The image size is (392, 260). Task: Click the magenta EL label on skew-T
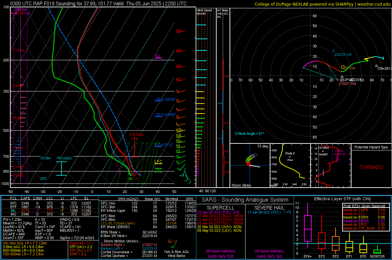[x=158, y=56]
